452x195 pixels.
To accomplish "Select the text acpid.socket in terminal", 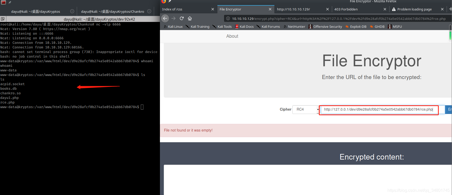I will 12,84.
